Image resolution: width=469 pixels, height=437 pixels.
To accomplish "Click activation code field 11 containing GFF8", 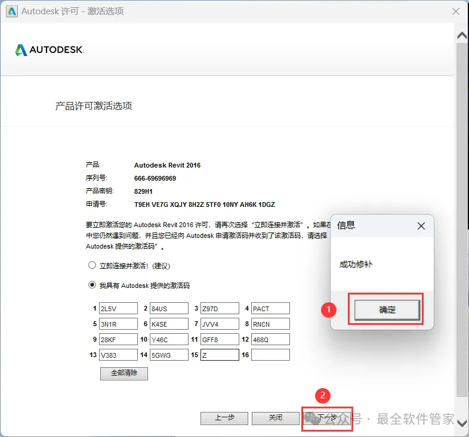I will 220,339.
